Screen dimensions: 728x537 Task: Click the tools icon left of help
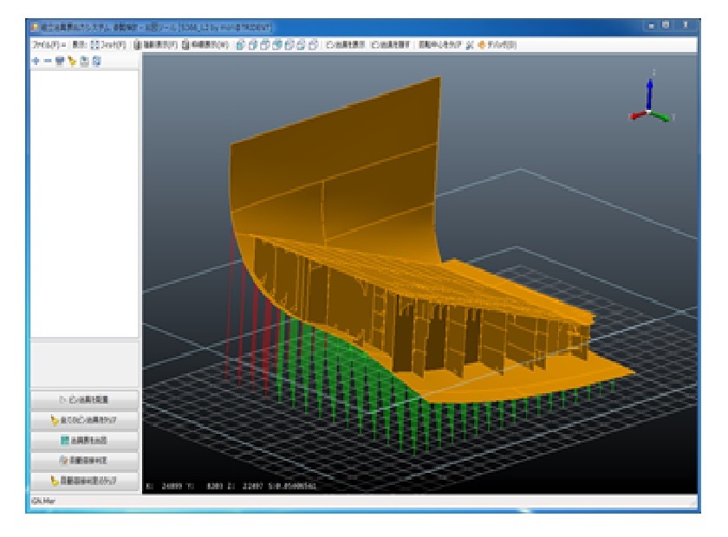[x=470, y=45]
